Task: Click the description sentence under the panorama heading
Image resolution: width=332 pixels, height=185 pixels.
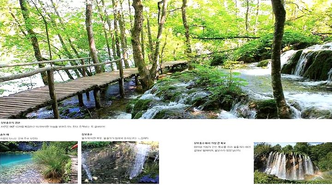Action: [53, 127]
